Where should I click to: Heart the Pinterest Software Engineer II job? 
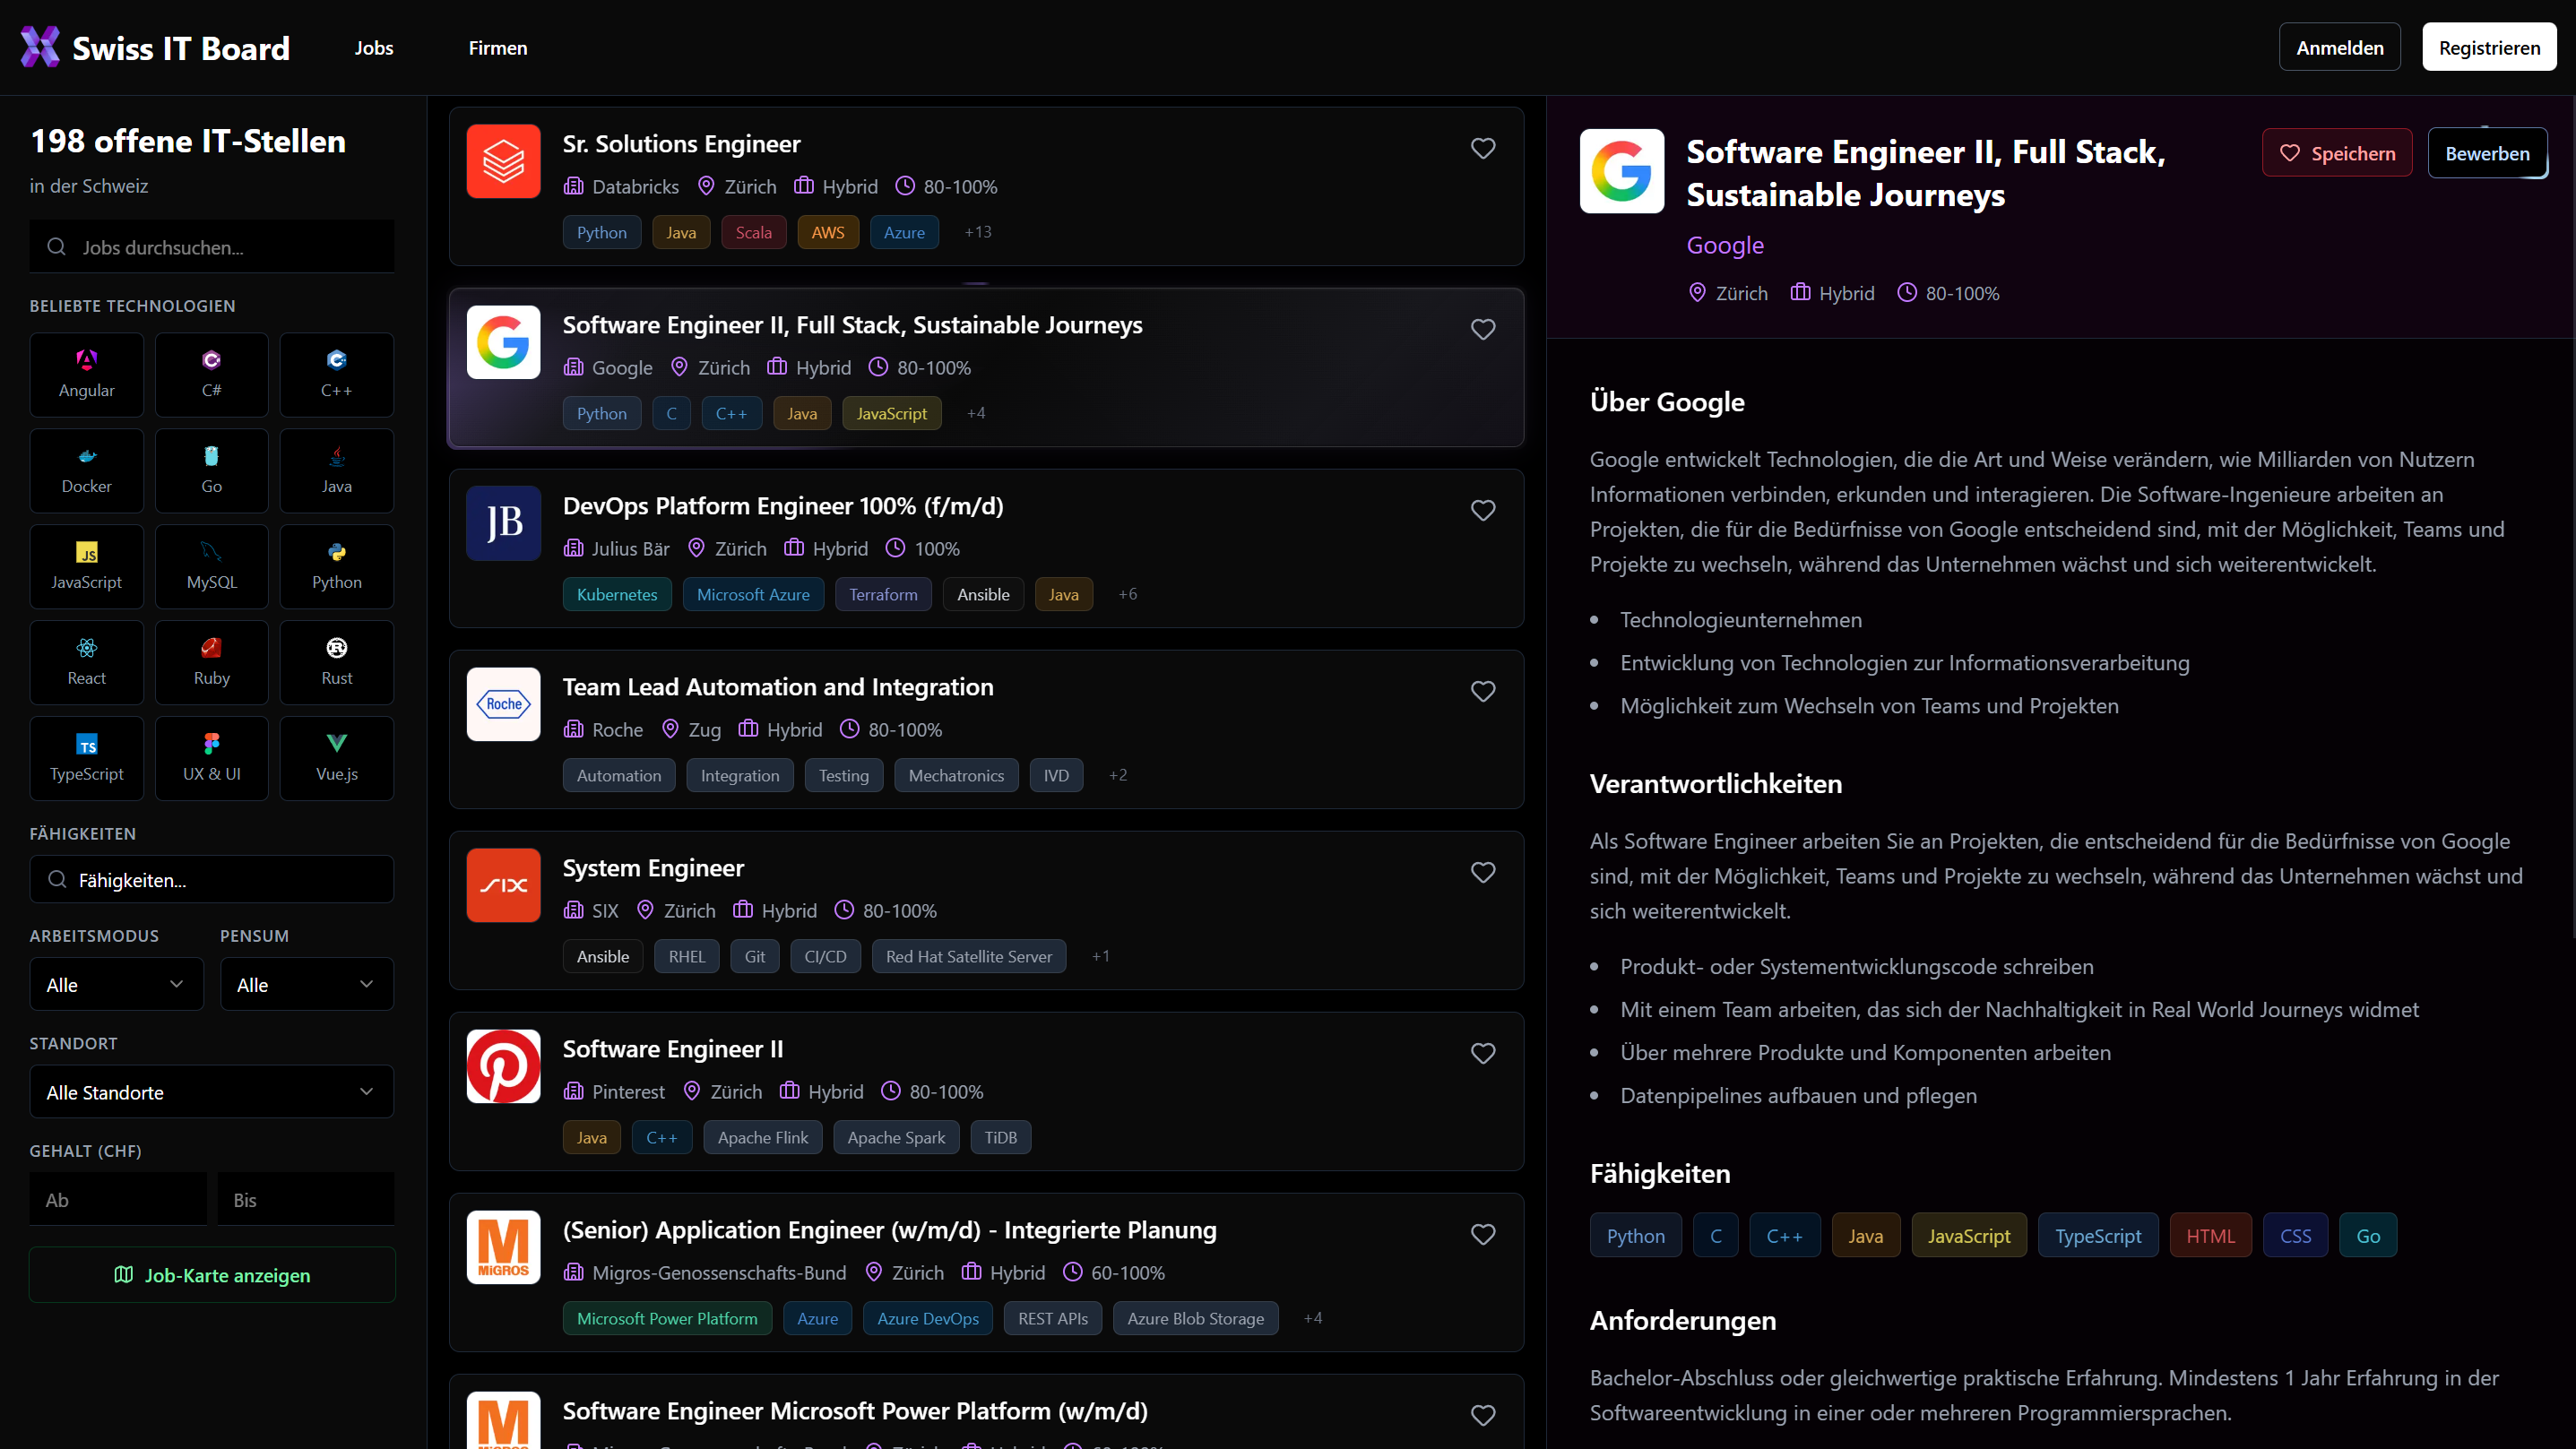click(1483, 1053)
